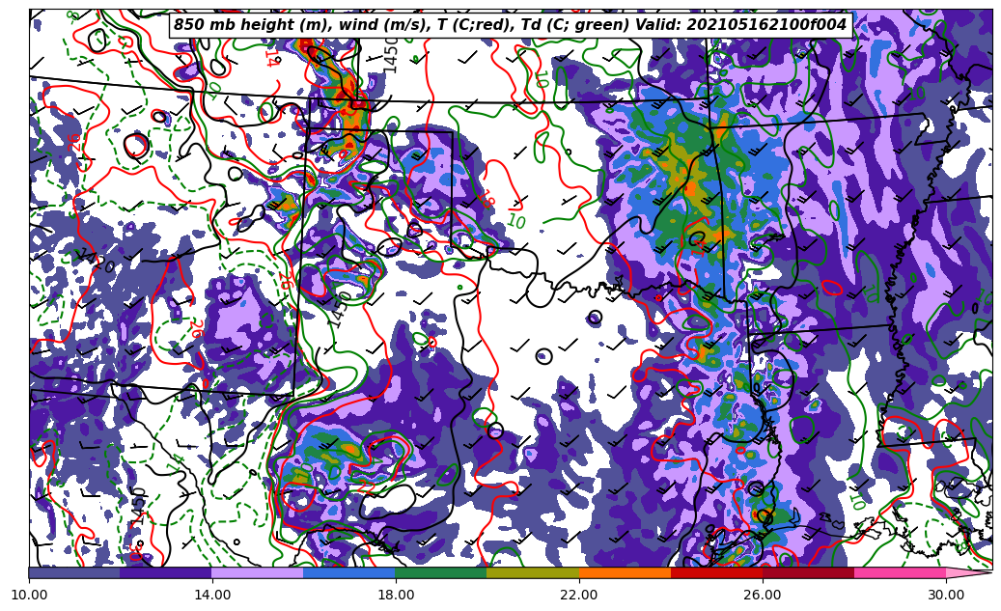Select the dark purple 12–14 colorbar segment
The height and width of the screenshot is (611, 1001).
(166, 572)
